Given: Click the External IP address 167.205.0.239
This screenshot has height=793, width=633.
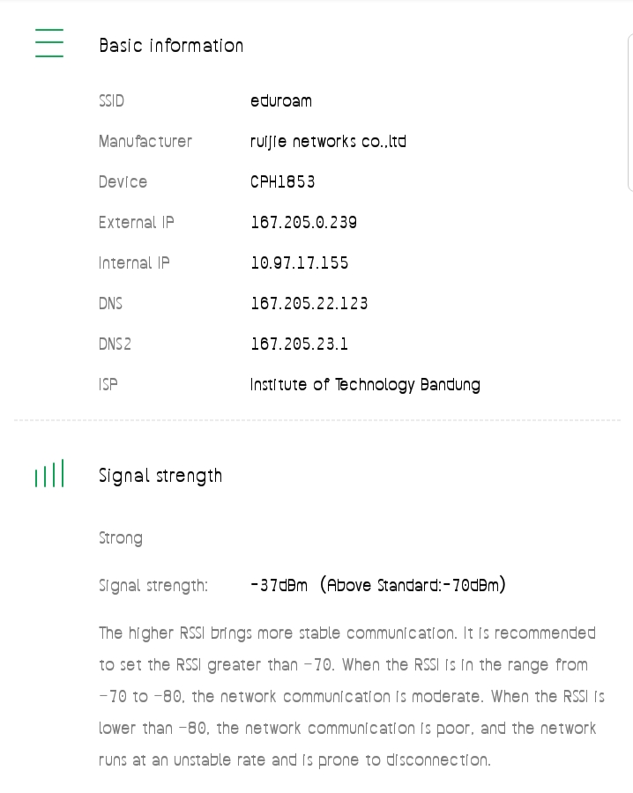Looking at the screenshot, I should (x=304, y=223).
